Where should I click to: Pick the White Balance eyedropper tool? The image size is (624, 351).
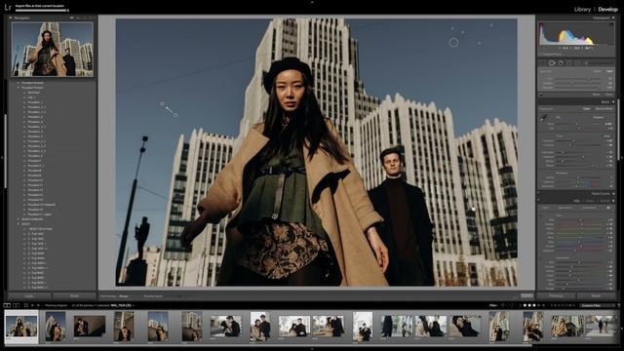click(544, 118)
